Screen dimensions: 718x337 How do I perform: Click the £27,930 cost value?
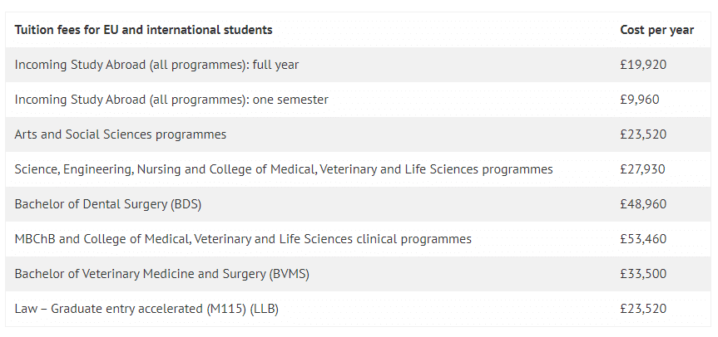tap(642, 169)
